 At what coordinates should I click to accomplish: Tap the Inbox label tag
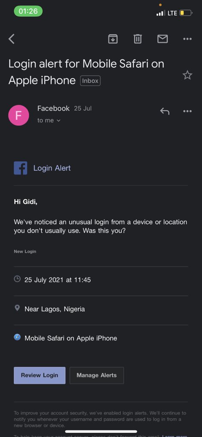[x=90, y=81]
